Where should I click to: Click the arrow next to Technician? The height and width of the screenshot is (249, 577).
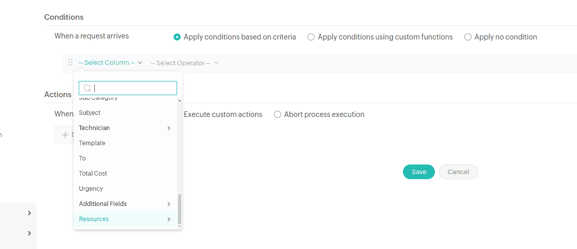(169, 129)
